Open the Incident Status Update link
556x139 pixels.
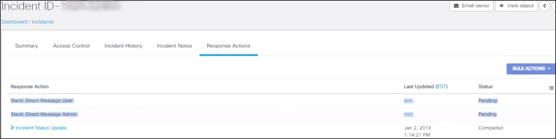(41, 128)
